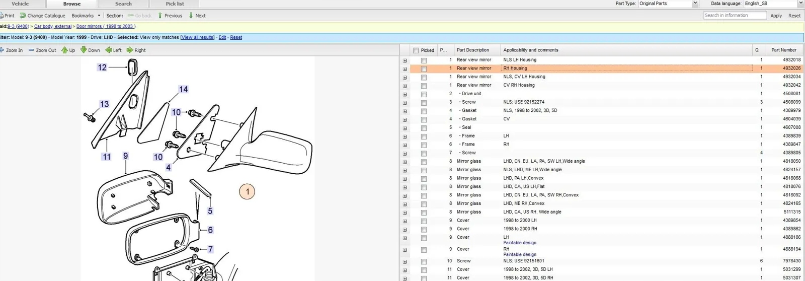Check the box for Mirror glass 4818050
This screenshot has height=281, width=805.
coord(424,162)
